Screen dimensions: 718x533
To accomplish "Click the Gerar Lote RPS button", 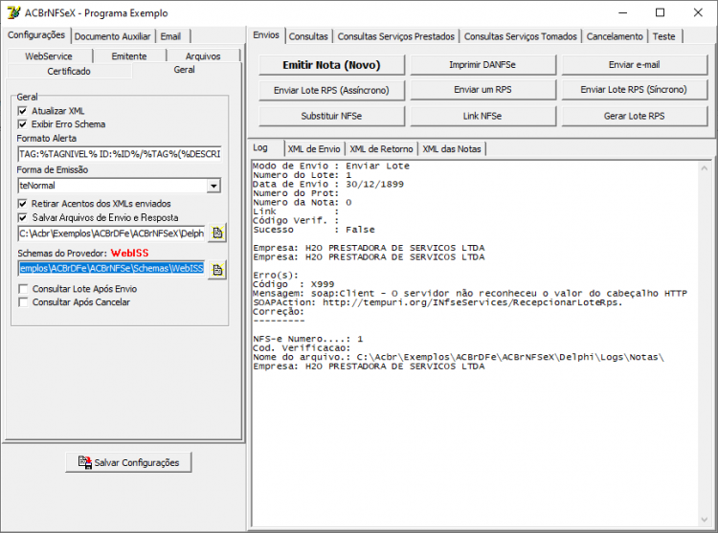I will point(634,116).
